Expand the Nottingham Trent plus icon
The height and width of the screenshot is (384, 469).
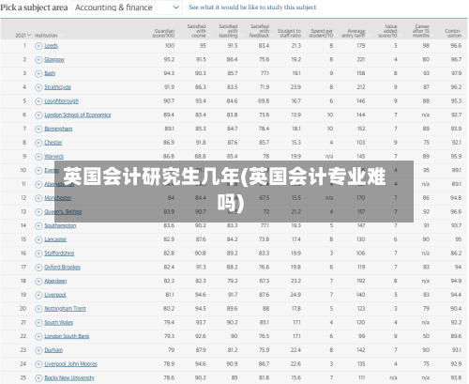(x=38, y=309)
